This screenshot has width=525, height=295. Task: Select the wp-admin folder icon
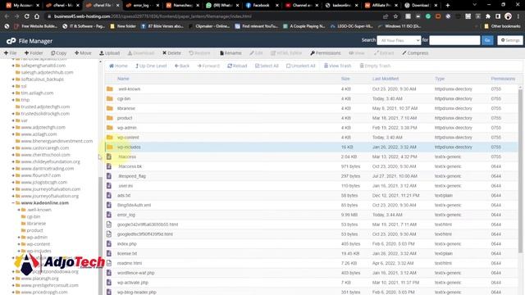[109, 128]
